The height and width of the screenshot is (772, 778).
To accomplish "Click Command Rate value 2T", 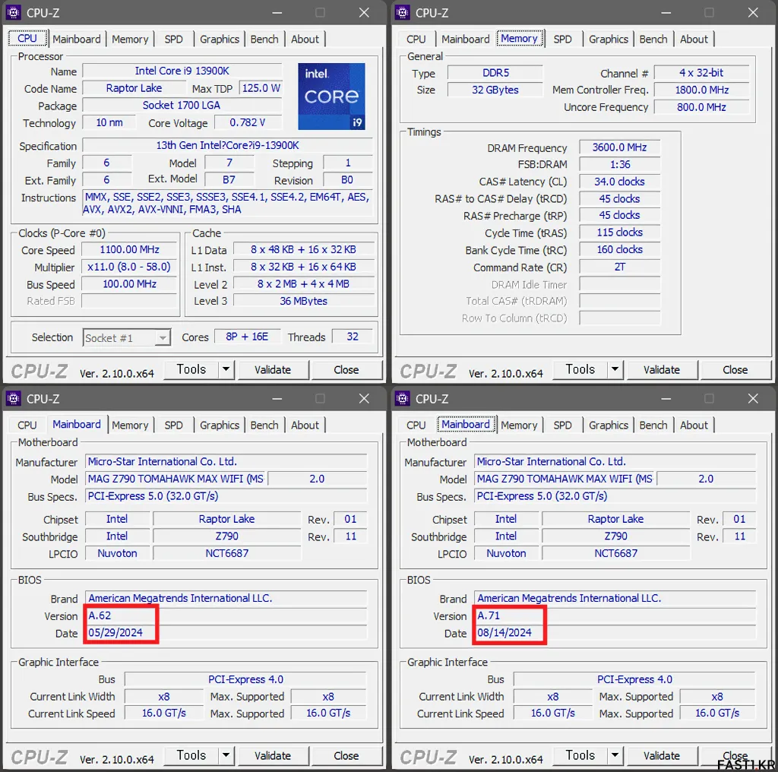I will [x=620, y=267].
